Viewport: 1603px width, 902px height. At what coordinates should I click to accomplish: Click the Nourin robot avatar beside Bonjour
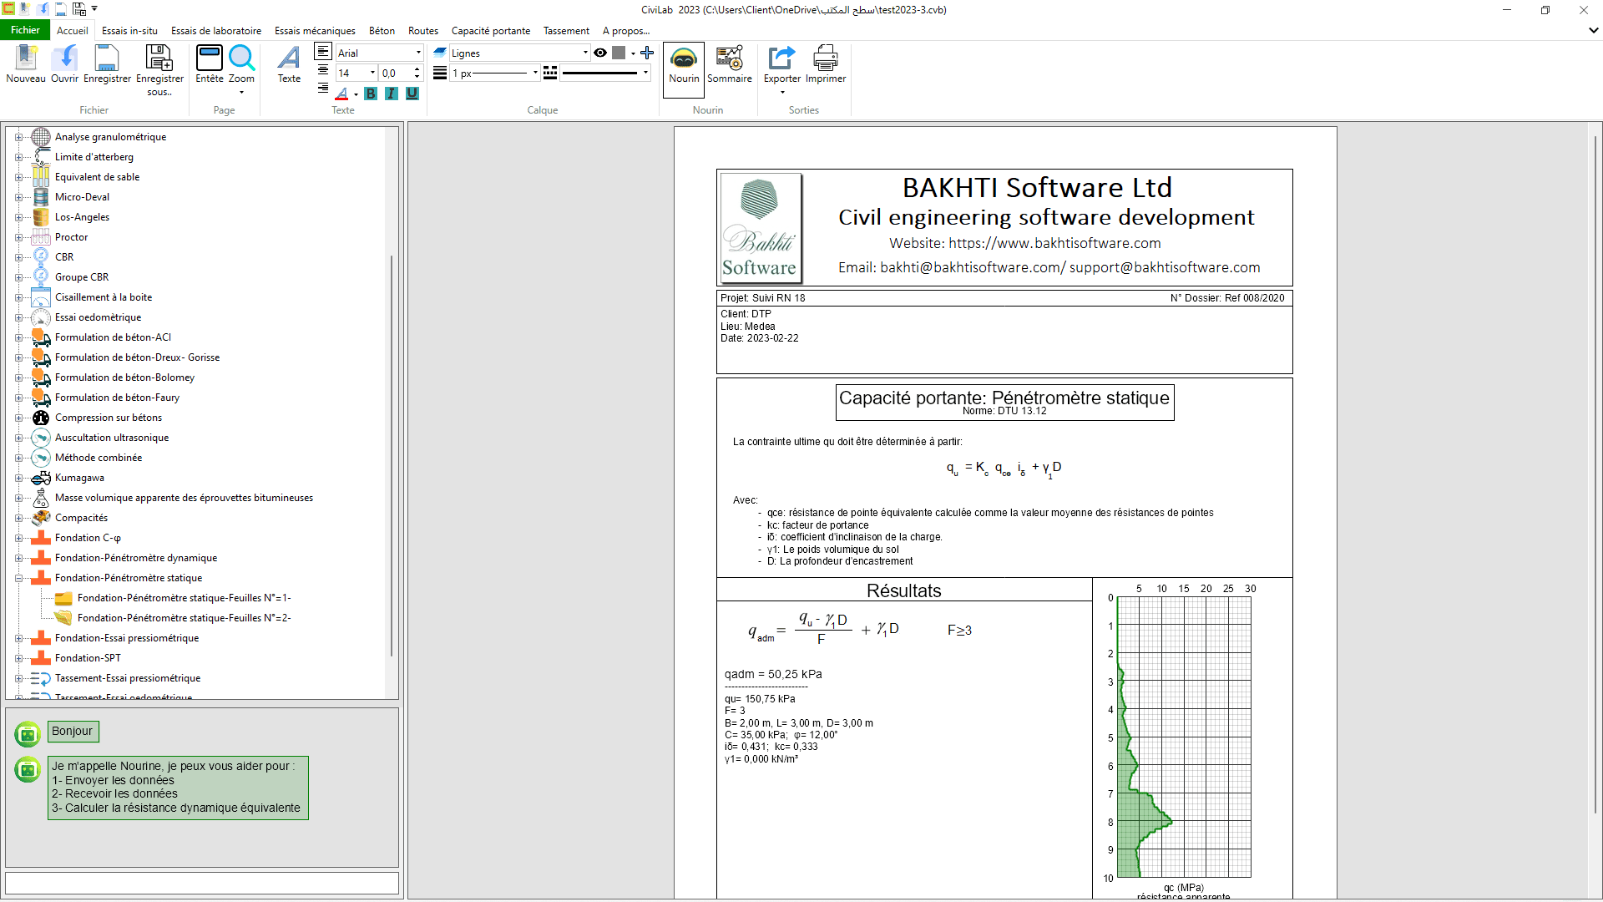tap(28, 734)
